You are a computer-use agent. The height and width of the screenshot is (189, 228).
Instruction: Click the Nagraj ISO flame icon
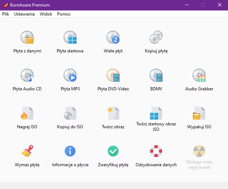(x=27, y=113)
